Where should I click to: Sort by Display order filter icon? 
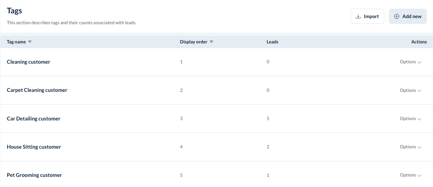(x=211, y=42)
